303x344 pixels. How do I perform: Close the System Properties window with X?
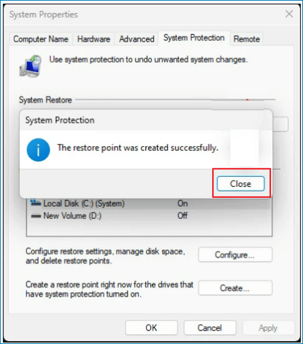pos(289,14)
